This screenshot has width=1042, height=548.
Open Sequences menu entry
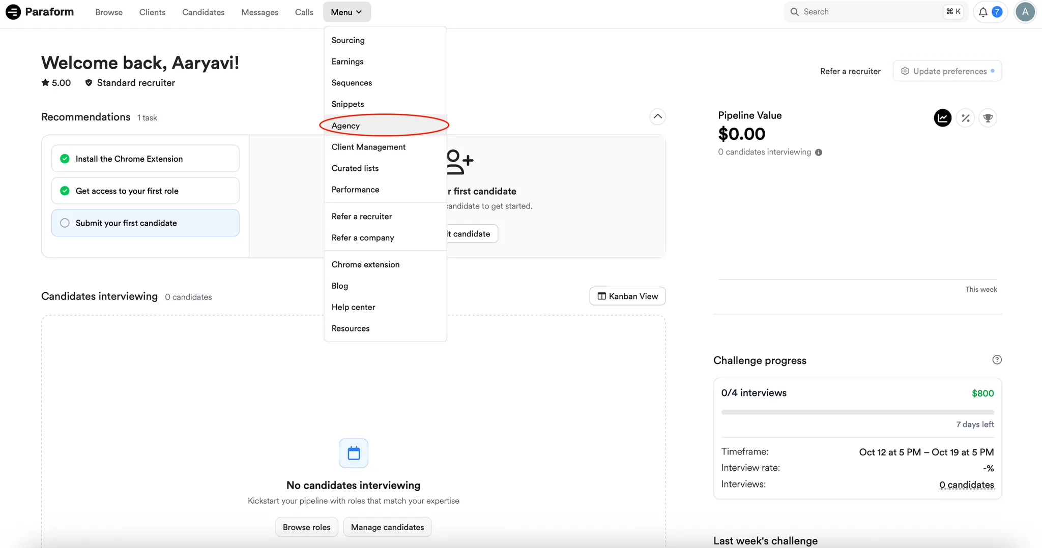click(385, 83)
